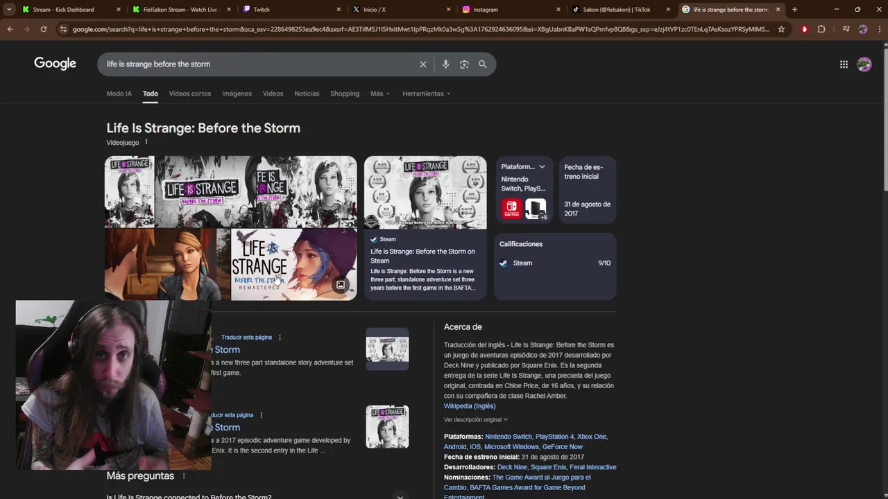Select the Shopping search tab
Viewport: 888px width, 499px height.
tap(345, 94)
